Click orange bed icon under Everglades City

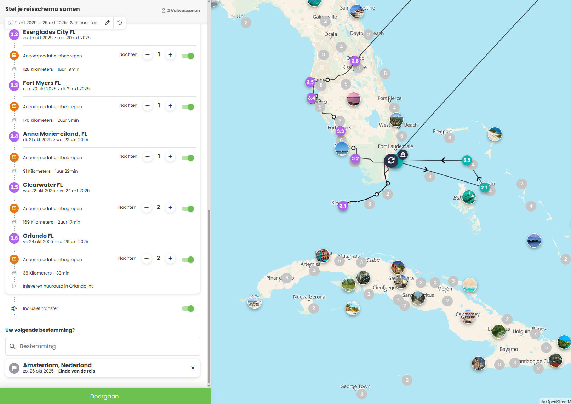pos(14,56)
